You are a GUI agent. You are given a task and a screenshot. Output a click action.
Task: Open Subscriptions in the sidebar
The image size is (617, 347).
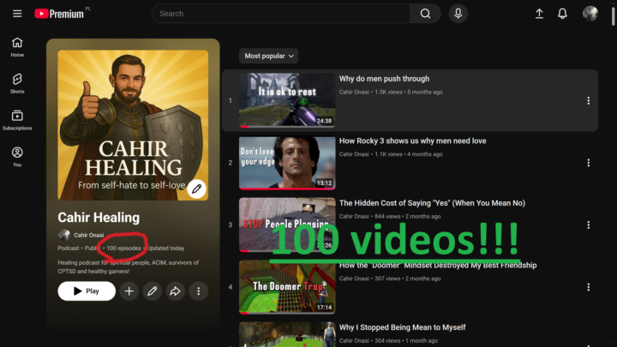pyautogui.click(x=17, y=121)
